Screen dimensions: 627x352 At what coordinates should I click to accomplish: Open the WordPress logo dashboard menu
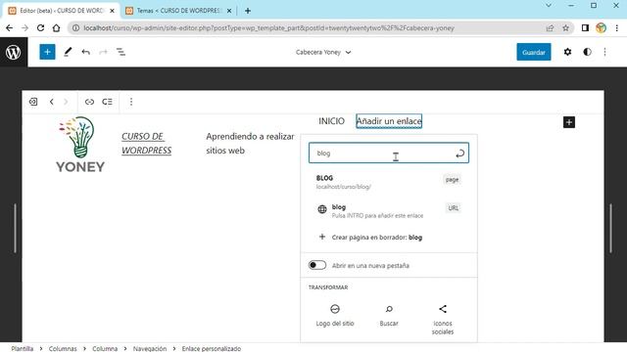[14, 52]
